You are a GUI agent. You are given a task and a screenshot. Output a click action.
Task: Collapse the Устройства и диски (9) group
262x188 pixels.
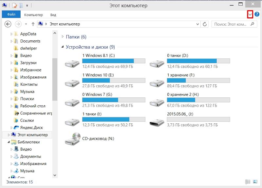pos(63,47)
